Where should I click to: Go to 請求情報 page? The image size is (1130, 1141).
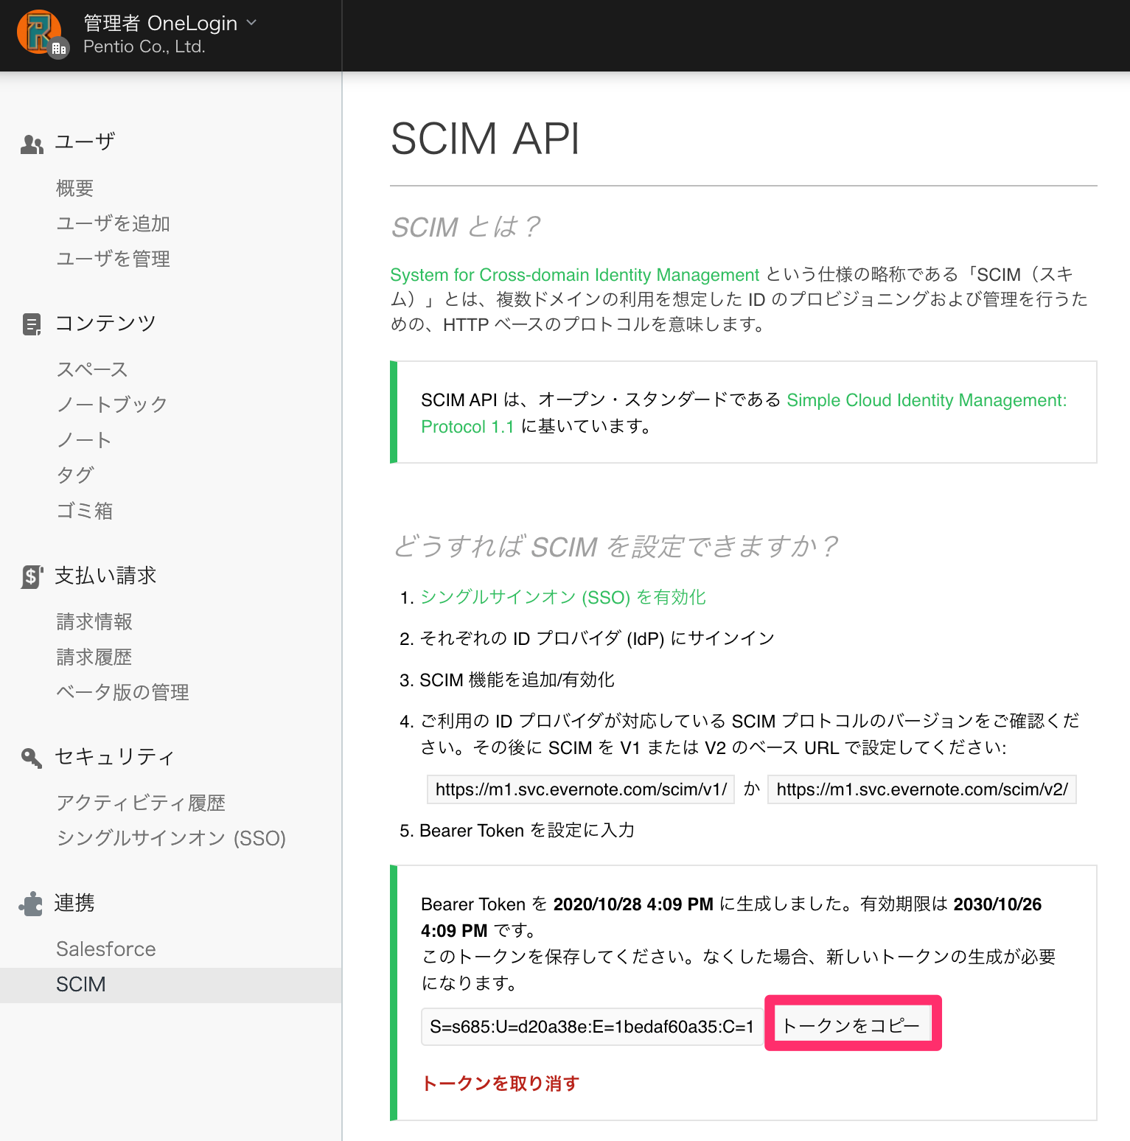[x=94, y=621]
